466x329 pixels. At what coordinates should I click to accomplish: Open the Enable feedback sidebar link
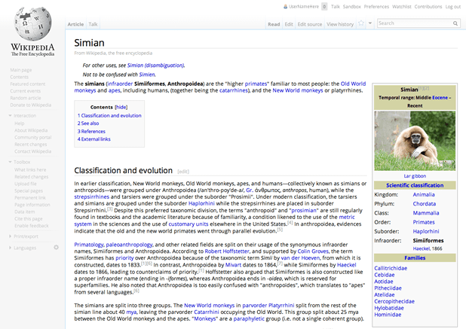pyautogui.click(x=32, y=226)
